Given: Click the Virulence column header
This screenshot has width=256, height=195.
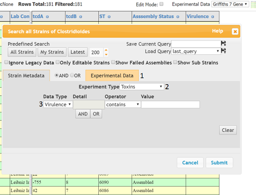Looking at the screenshot, I should pos(203,16).
